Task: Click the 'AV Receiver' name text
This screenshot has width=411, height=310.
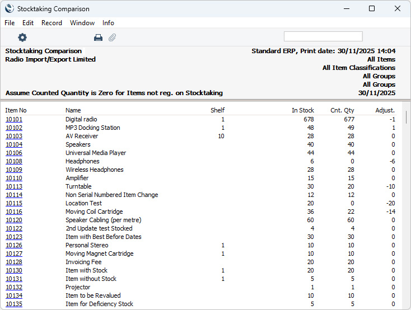Action: (x=82, y=136)
